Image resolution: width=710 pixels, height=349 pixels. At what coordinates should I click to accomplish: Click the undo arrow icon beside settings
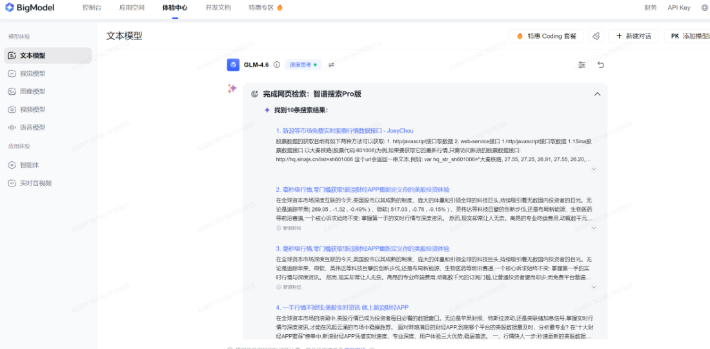[601, 65]
